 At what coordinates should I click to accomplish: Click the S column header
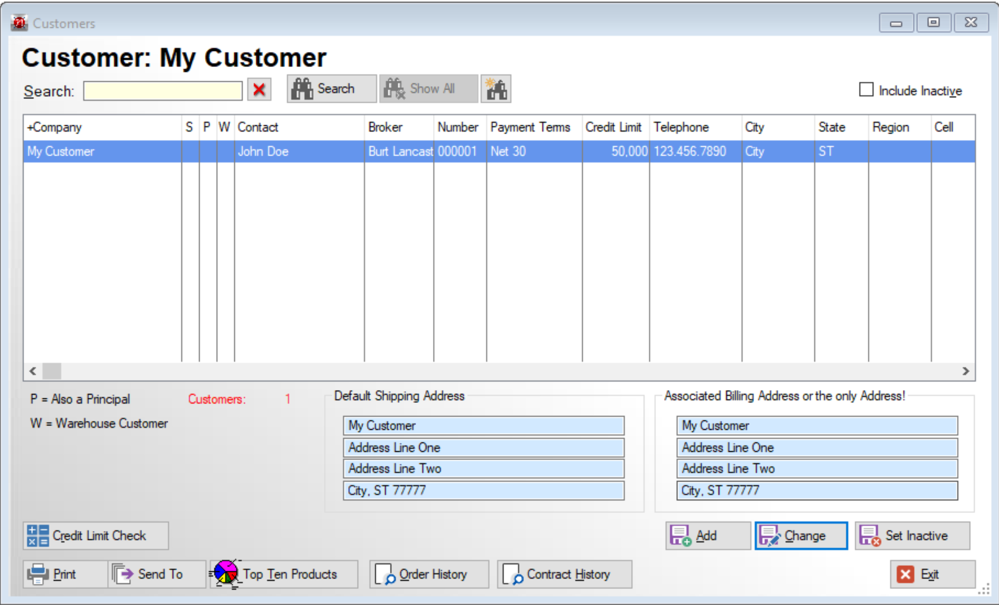190,127
